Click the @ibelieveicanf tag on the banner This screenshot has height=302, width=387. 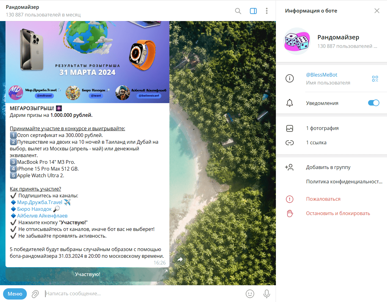(x=149, y=95)
